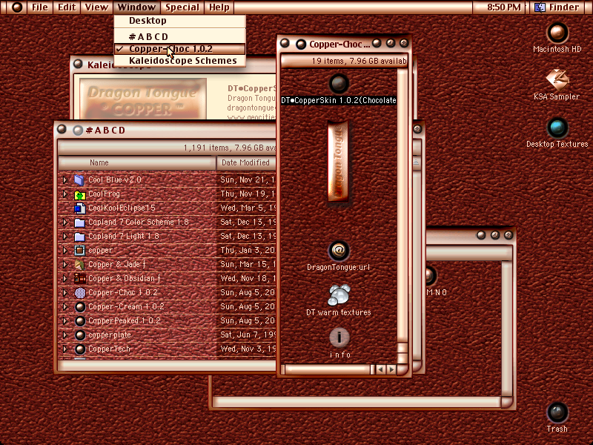Select the DT warm textures icon

pos(339,295)
